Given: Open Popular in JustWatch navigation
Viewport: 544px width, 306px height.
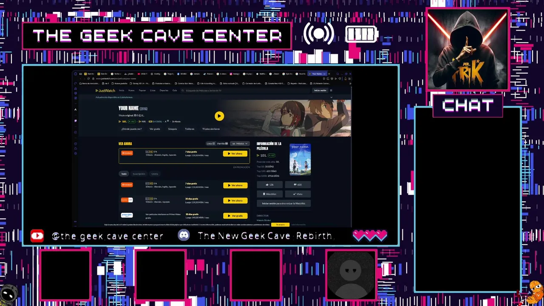Looking at the screenshot, I should (x=142, y=91).
